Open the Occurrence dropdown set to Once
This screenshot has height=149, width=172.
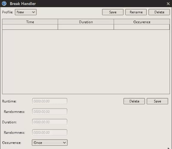coord(50,143)
